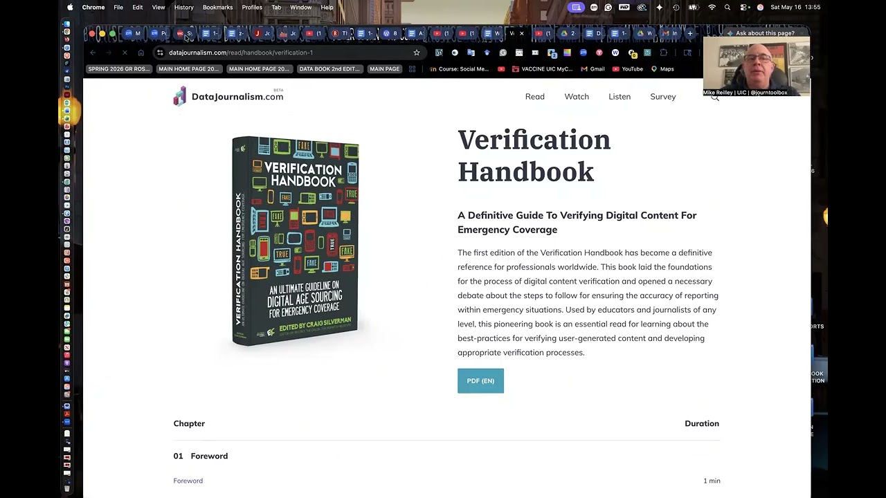Viewport: 886px width, 498px height.
Task: Click the Duration column header
Action: coord(702,423)
